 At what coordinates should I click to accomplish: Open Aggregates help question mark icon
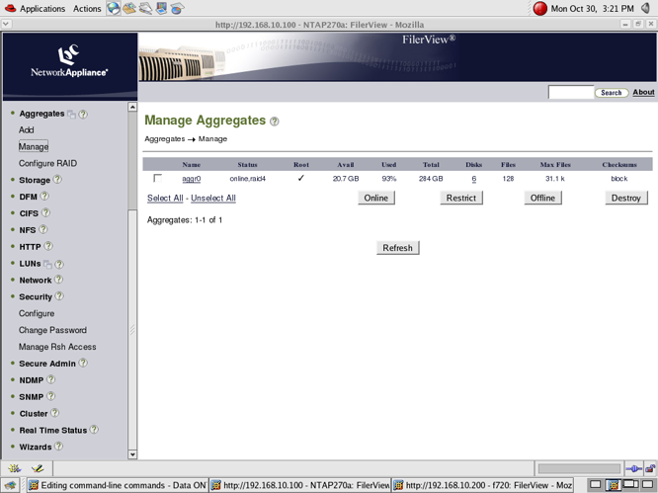(83, 114)
